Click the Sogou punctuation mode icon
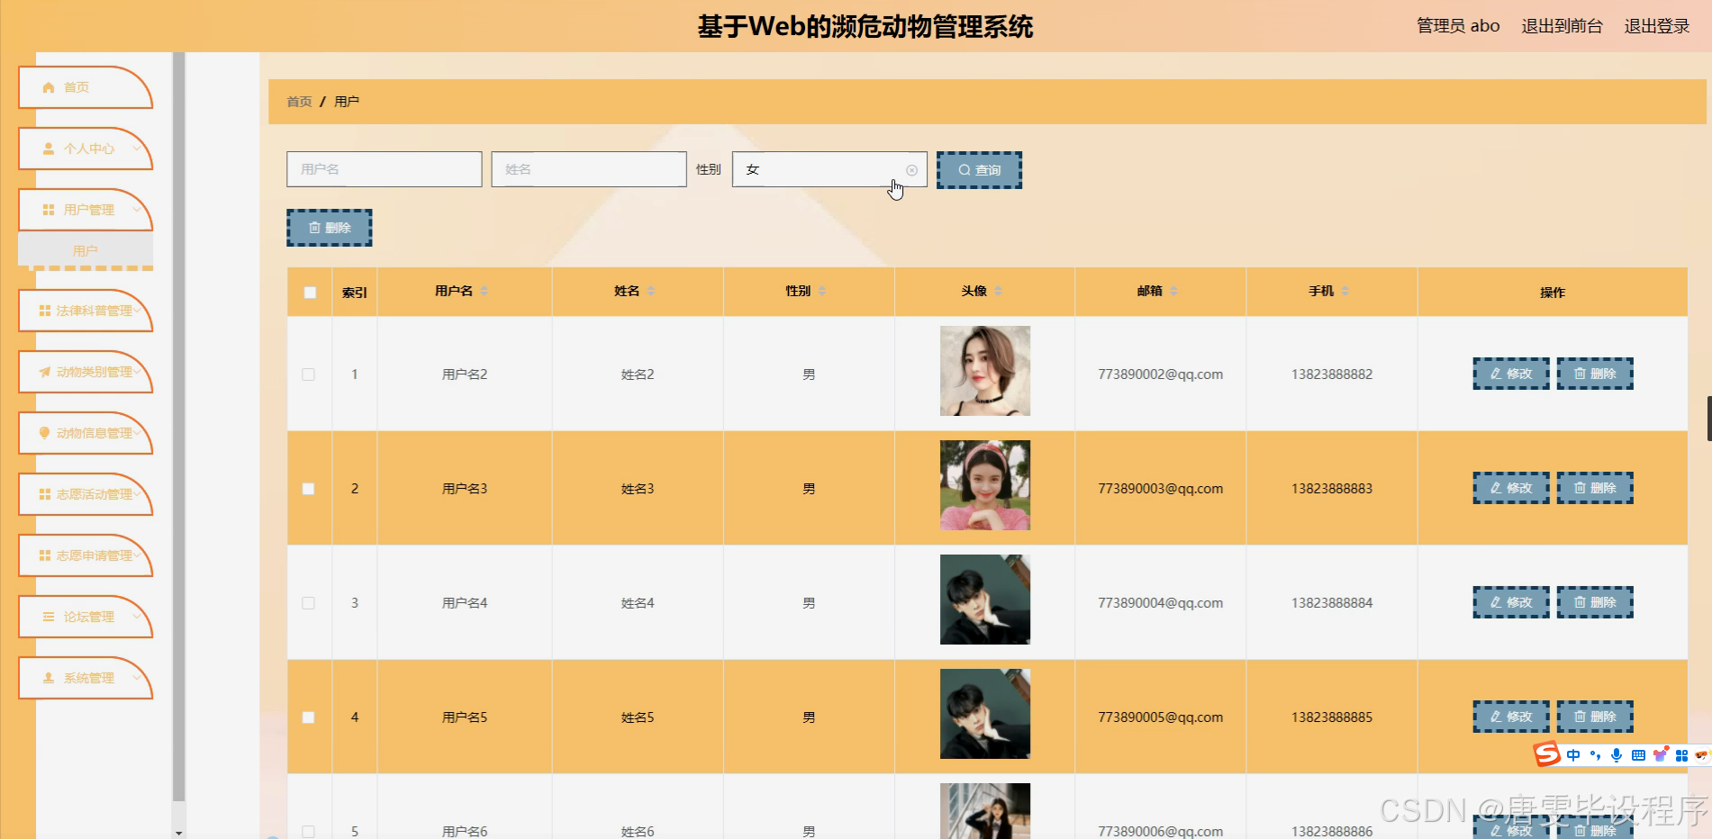 point(1595,755)
